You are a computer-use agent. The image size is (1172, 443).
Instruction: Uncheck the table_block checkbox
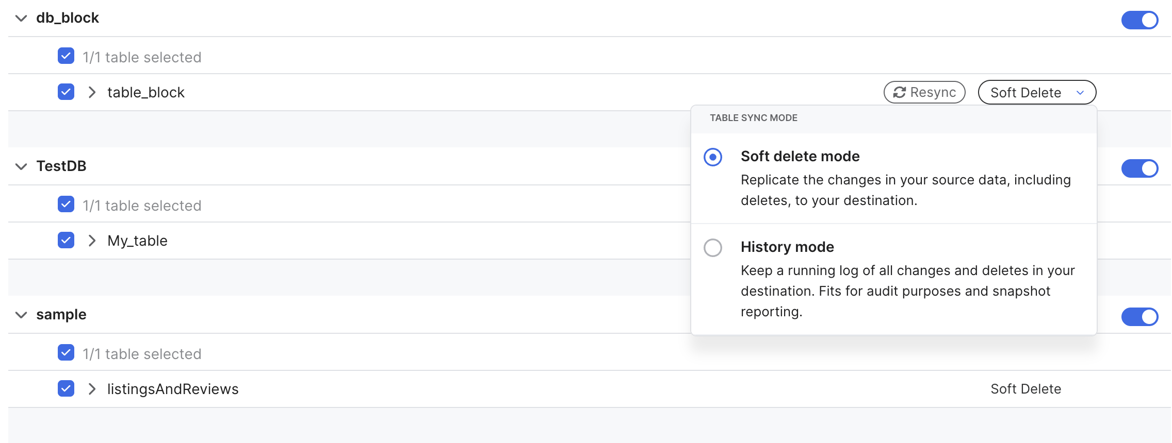click(66, 92)
